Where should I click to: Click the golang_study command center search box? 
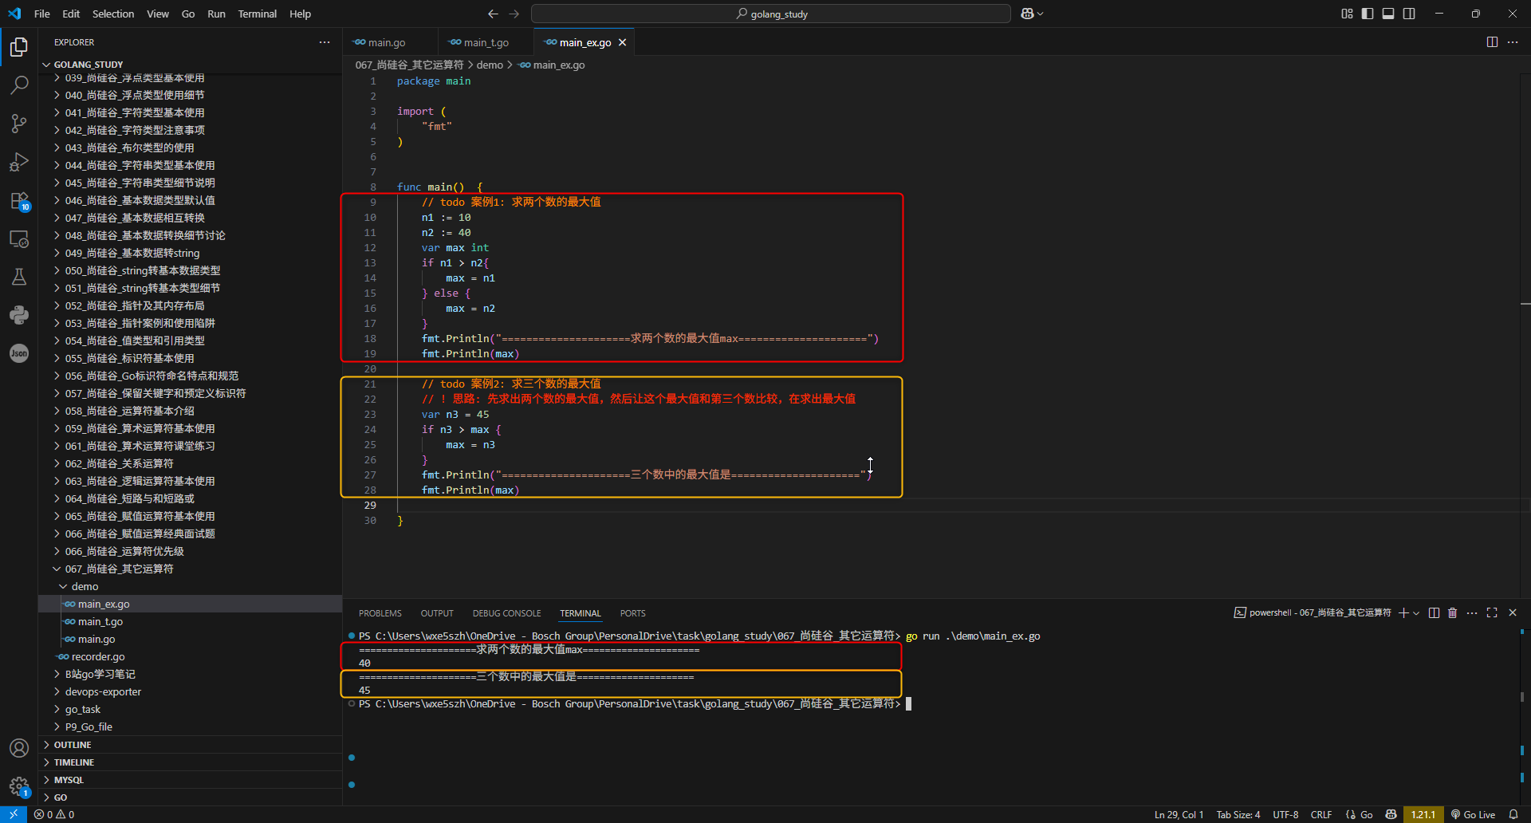point(771,14)
